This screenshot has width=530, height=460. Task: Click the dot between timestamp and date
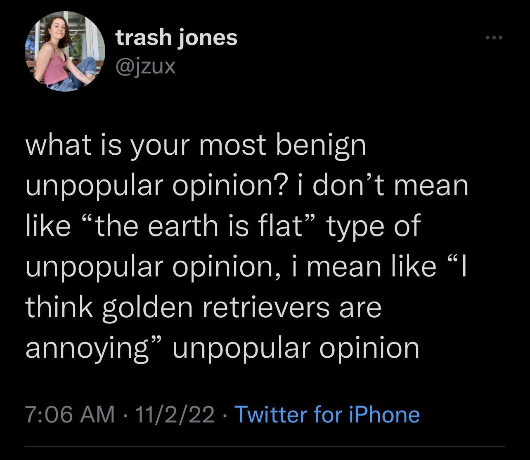(126, 417)
